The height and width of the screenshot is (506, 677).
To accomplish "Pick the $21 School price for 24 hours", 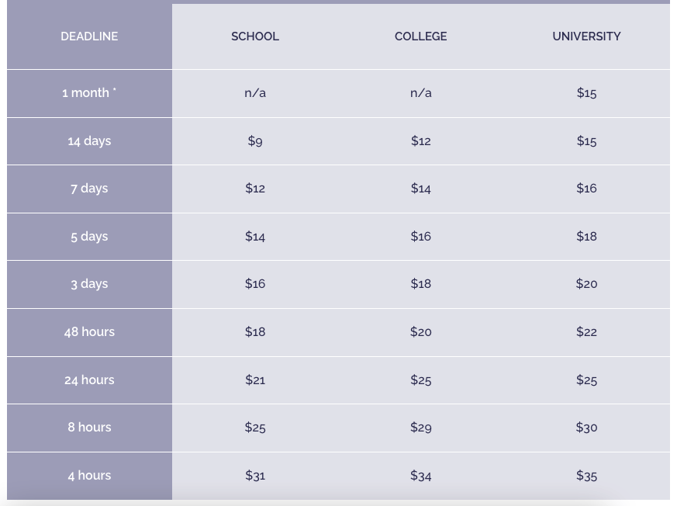I will point(254,379).
